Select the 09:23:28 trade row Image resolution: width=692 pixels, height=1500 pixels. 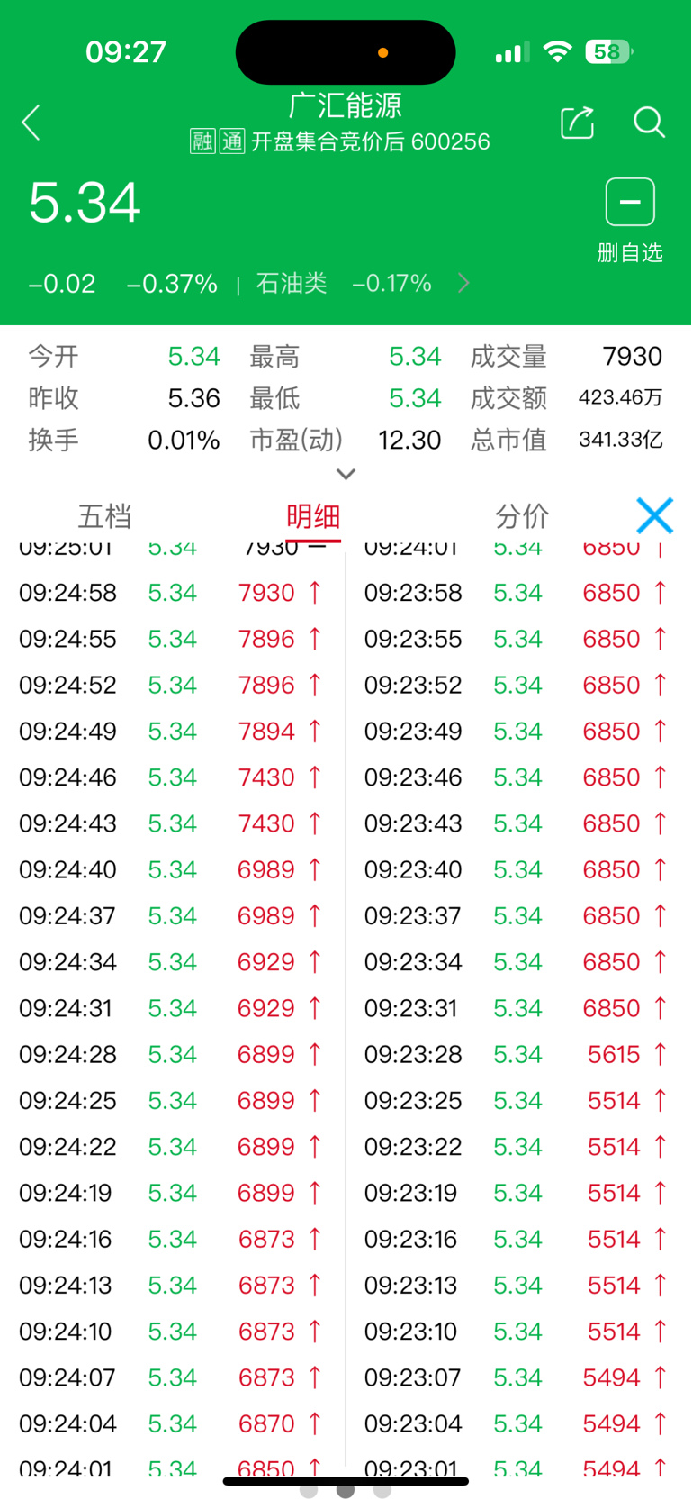coord(517,1054)
